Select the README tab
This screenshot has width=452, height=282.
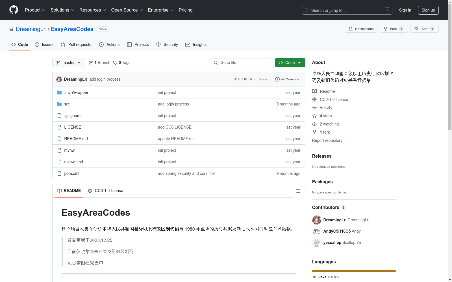pos(69,191)
